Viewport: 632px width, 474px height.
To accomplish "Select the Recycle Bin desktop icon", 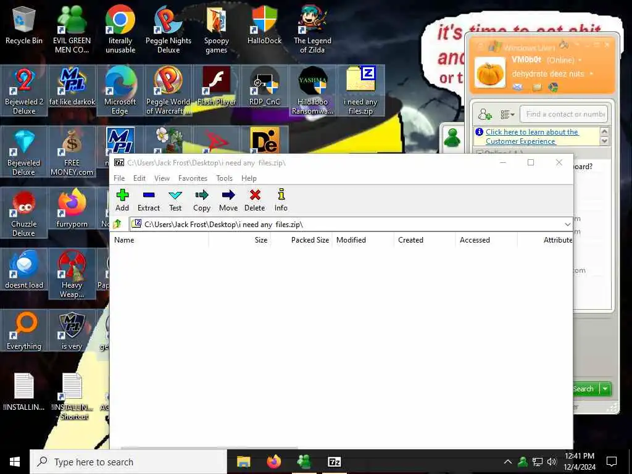I will [x=24, y=25].
